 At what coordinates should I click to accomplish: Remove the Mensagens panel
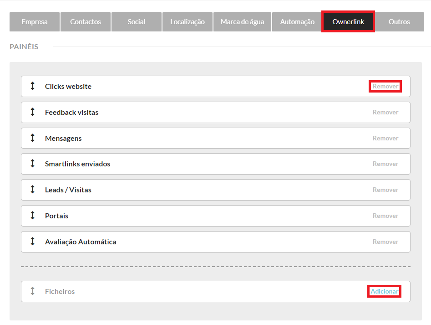click(x=385, y=138)
